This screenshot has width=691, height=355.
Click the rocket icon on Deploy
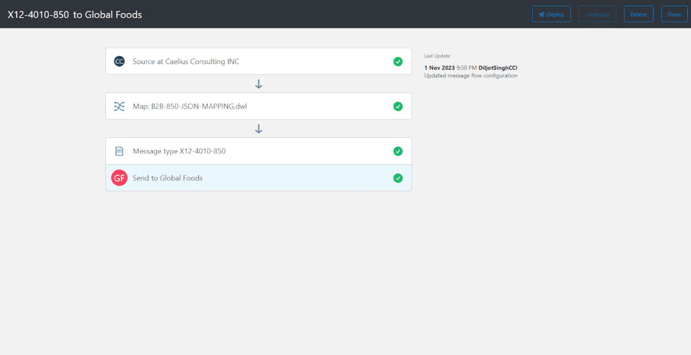pos(541,14)
